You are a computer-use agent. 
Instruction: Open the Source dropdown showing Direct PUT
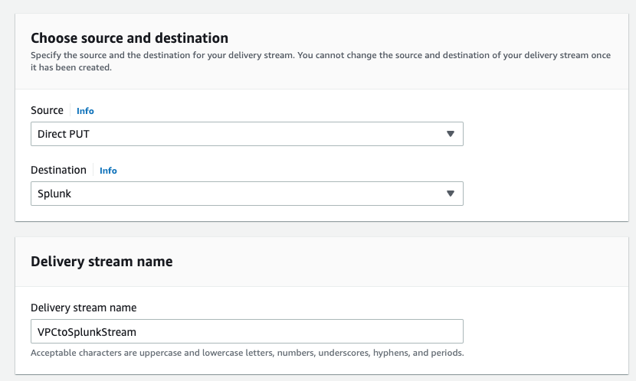[x=245, y=134]
